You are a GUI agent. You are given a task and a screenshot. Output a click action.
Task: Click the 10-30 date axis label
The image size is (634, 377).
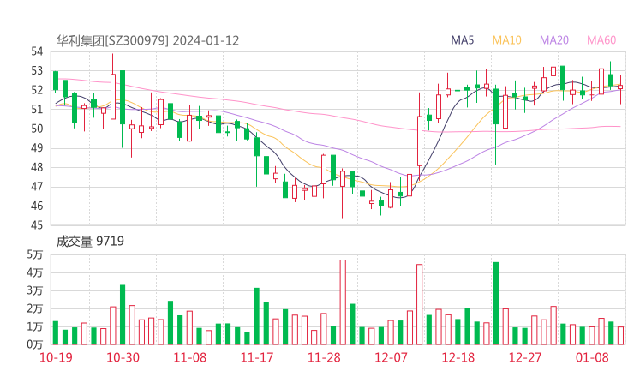point(123,357)
